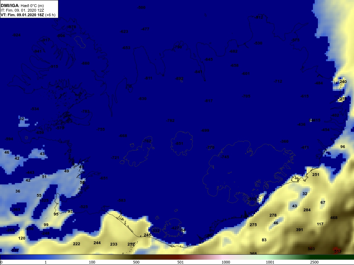Click the map value "233"
The image size is (354, 265).
[114, 244]
